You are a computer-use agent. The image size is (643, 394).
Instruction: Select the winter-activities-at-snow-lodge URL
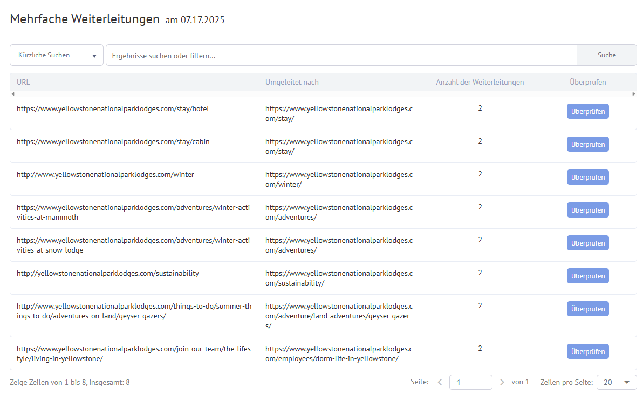tap(133, 245)
